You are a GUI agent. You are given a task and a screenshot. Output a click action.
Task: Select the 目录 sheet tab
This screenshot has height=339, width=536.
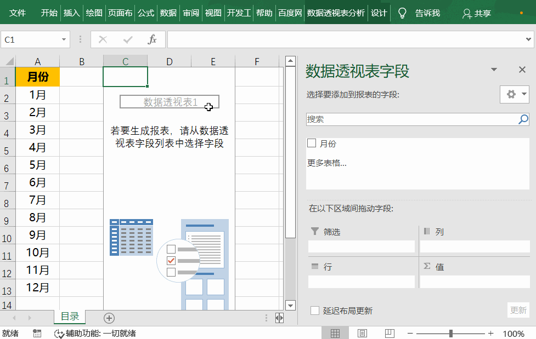(x=70, y=317)
